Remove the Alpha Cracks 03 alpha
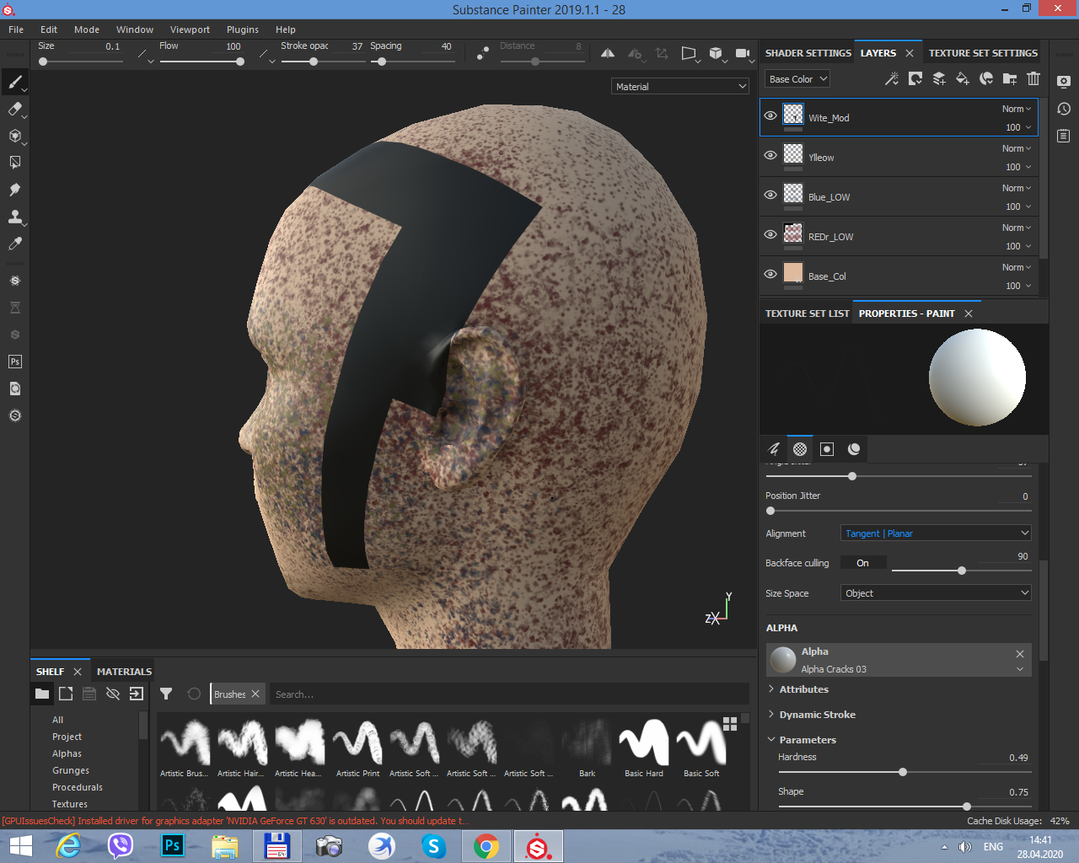The image size is (1079, 863). pos(1020,653)
